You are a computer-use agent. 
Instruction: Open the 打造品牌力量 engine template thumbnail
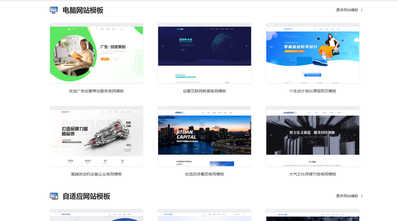[x=96, y=136]
